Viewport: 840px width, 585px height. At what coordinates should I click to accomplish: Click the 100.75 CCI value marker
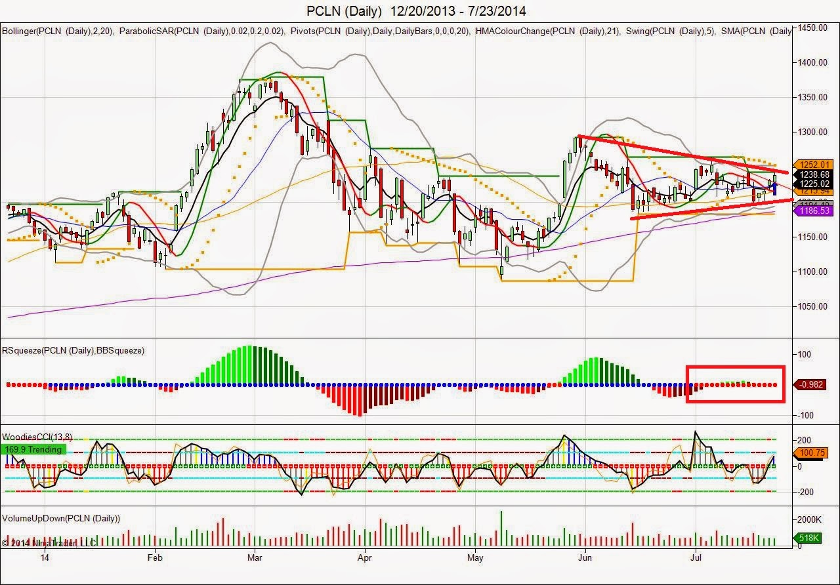click(x=811, y=453)
